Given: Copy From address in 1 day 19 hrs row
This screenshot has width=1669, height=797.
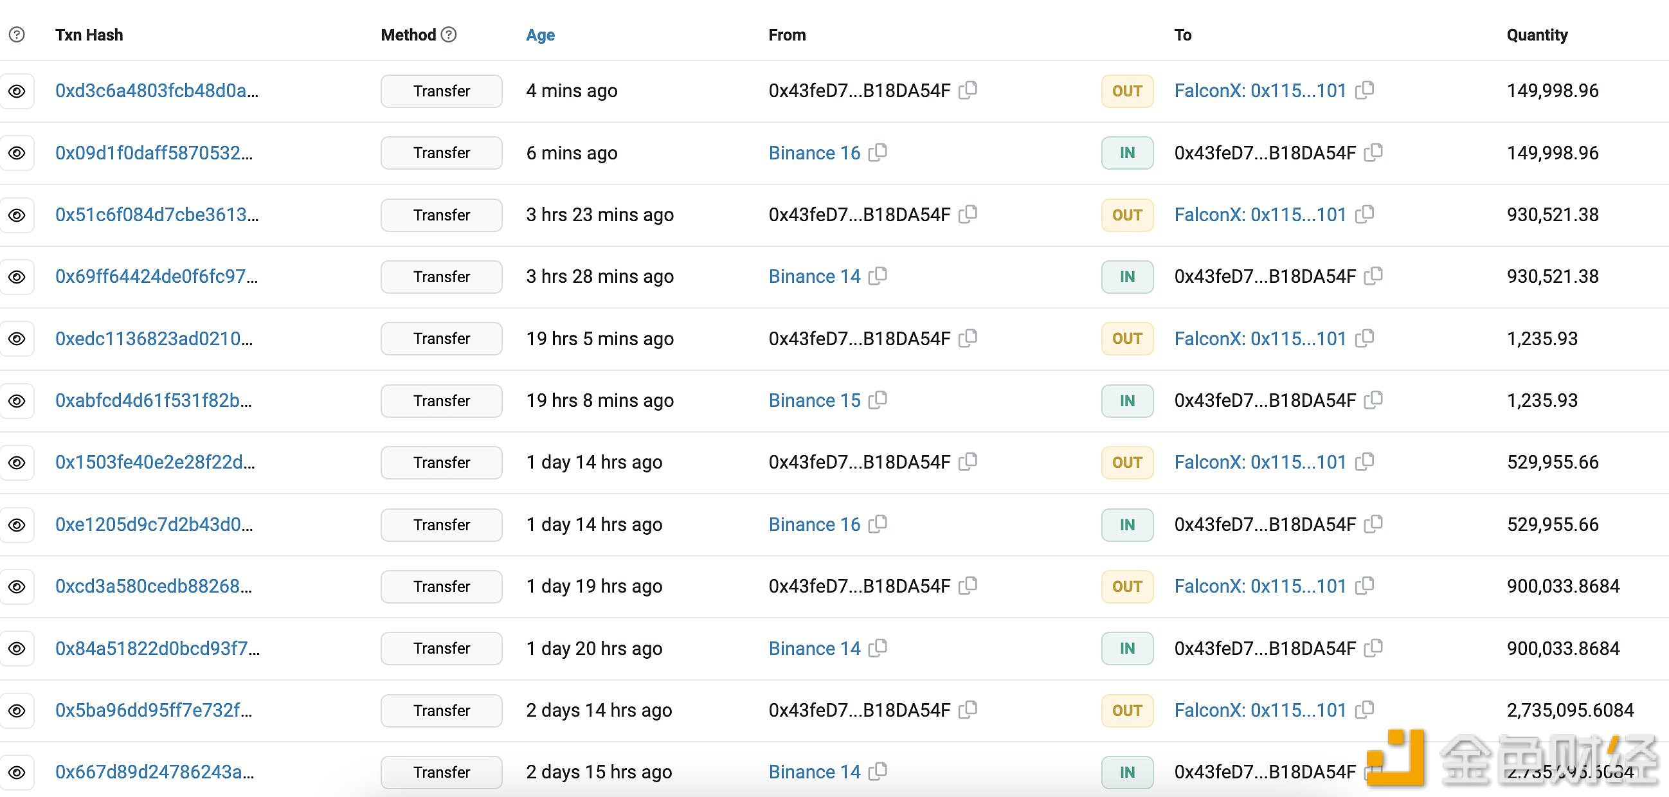Looking at the screenshot, I should point(968,585).
